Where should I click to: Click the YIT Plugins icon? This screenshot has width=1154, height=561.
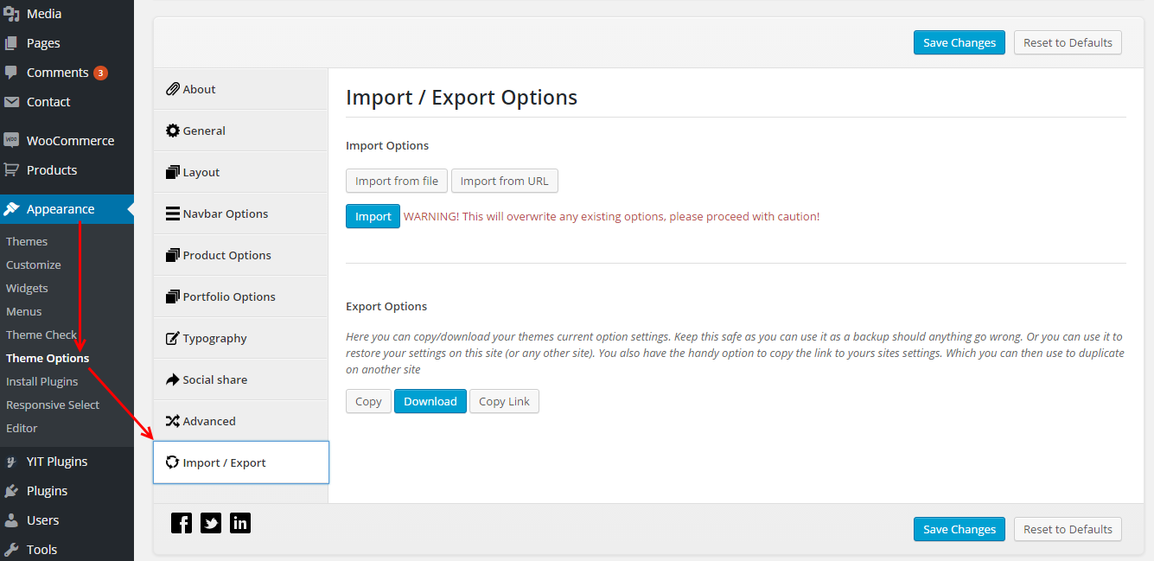click(11, 462)
